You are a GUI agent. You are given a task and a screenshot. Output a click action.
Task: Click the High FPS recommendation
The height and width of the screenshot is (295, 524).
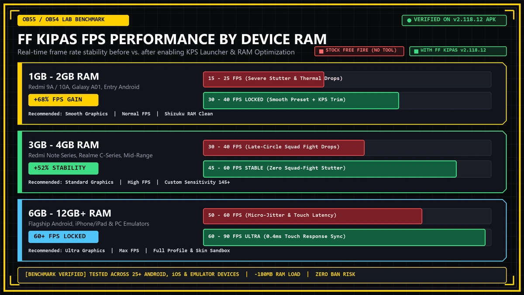point(139,182)
